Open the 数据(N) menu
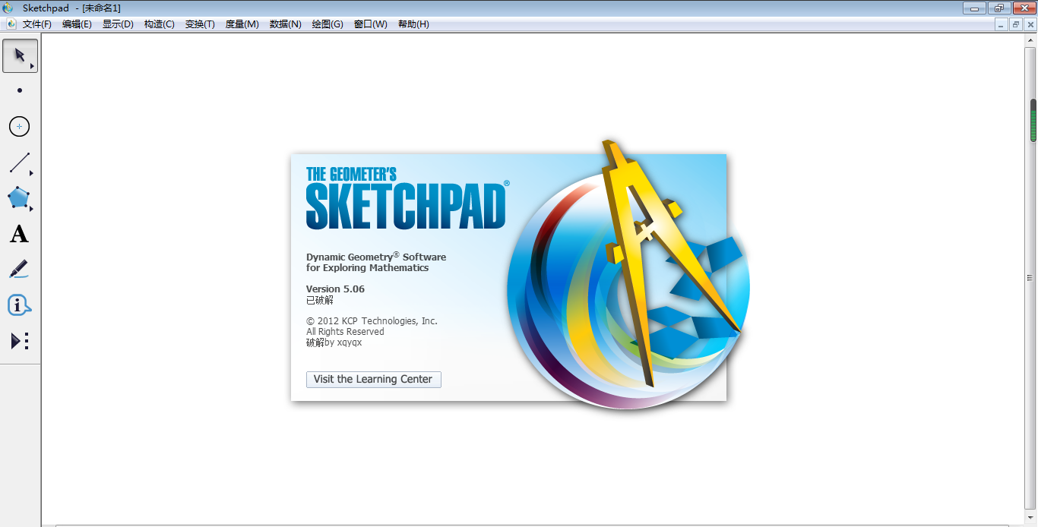The height and width of the screenshot is (527, 1038). 285,24
